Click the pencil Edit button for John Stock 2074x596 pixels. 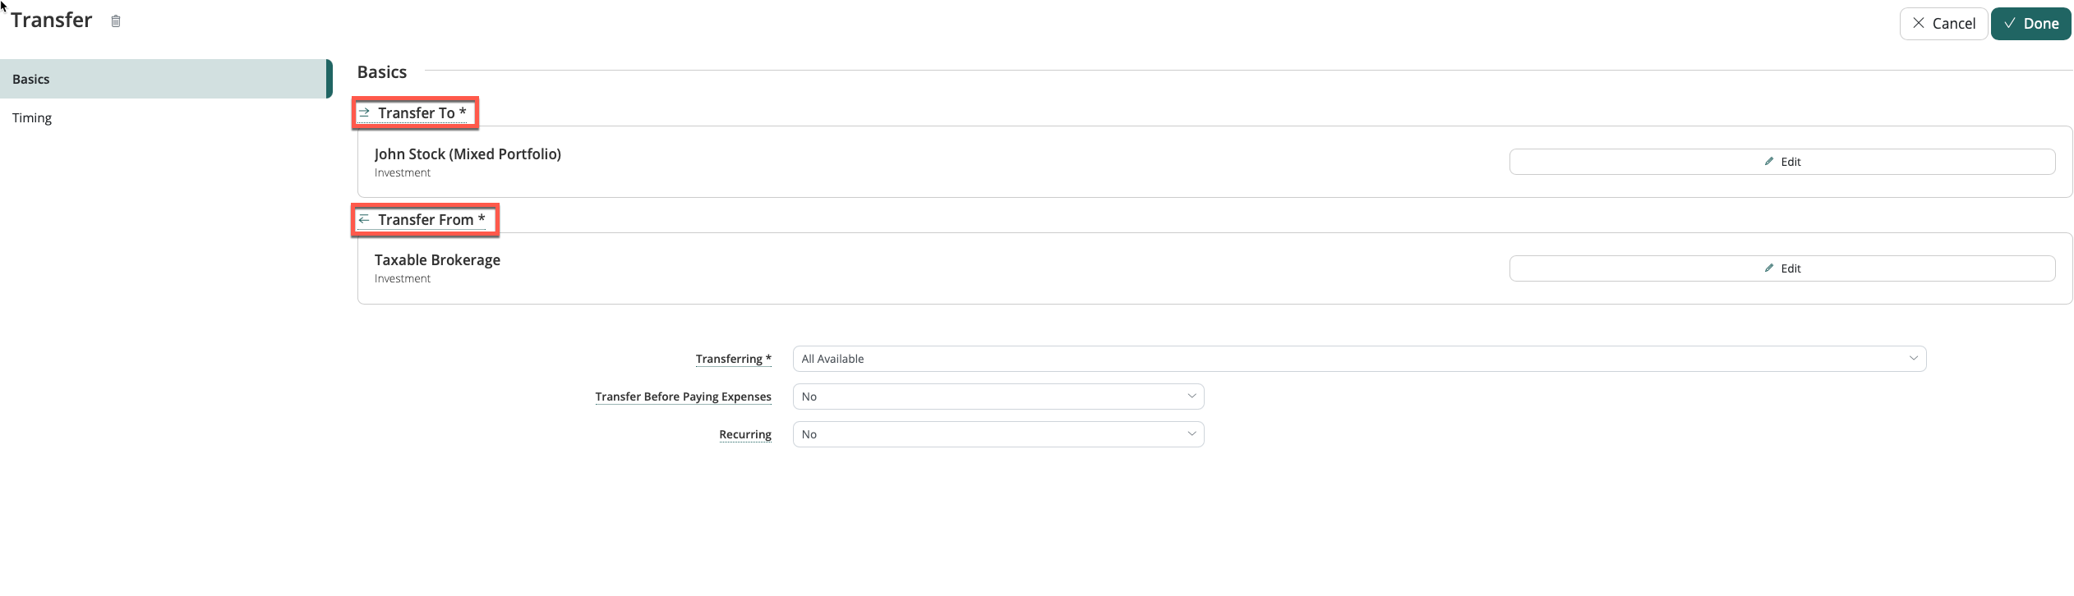(x=1781, y=162)
